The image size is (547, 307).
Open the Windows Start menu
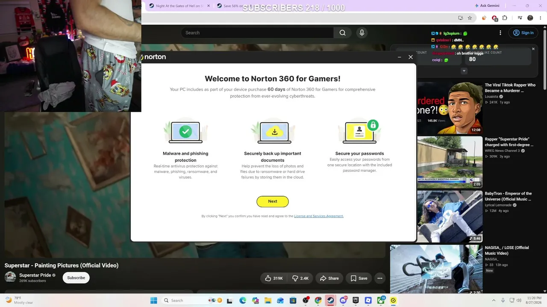(x=153, y=301)
